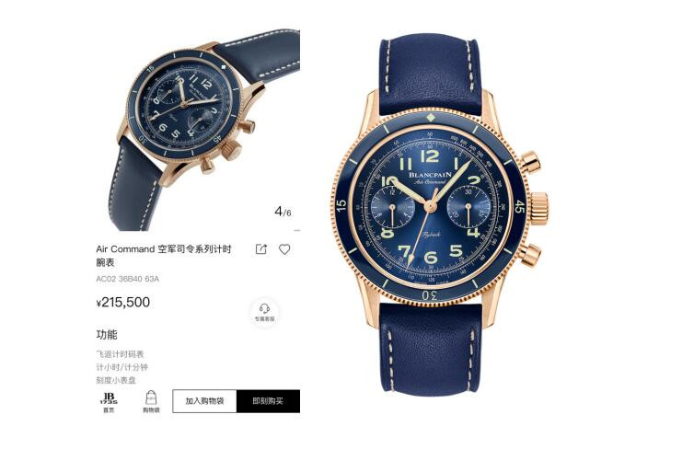Open the 专属客服 headset customer service icon
694x472 pixels.
point(264,312)
